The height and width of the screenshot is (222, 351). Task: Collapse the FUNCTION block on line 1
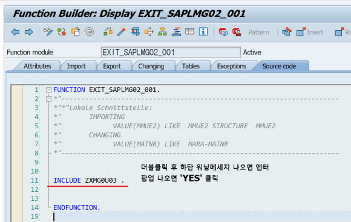[48, 90]
